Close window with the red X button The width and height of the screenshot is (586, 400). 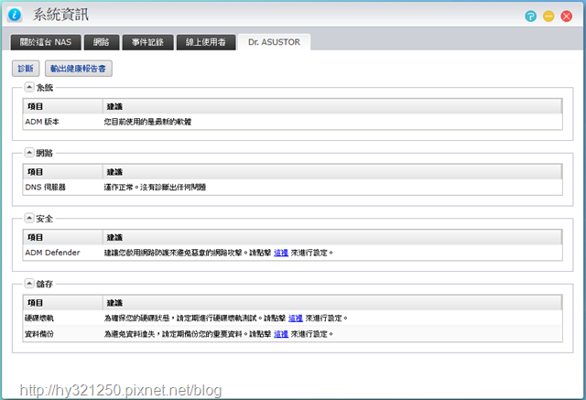566,16
